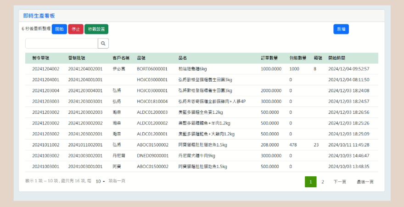Sort by 訂單數量 column header
The width and height of the screenshot is (404, 207).
[x=269, y=58]
